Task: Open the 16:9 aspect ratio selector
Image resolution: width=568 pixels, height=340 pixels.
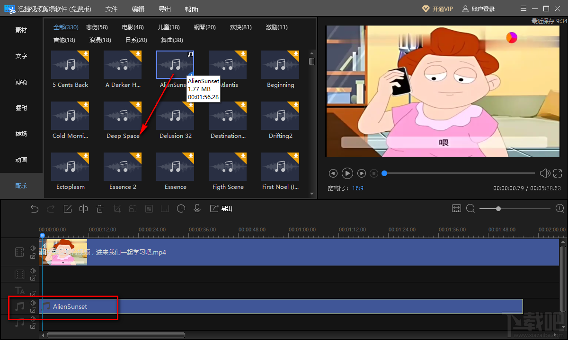Action: [x=357, y=188]
